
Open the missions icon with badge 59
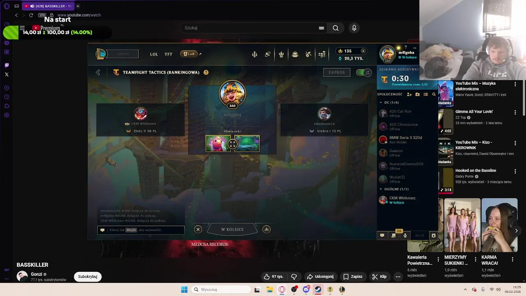pyautogui.click(x=394, y=236)
